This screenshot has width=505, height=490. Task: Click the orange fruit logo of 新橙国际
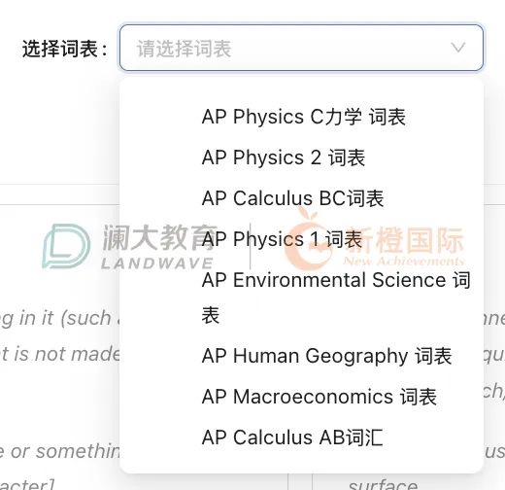point(308,240)
